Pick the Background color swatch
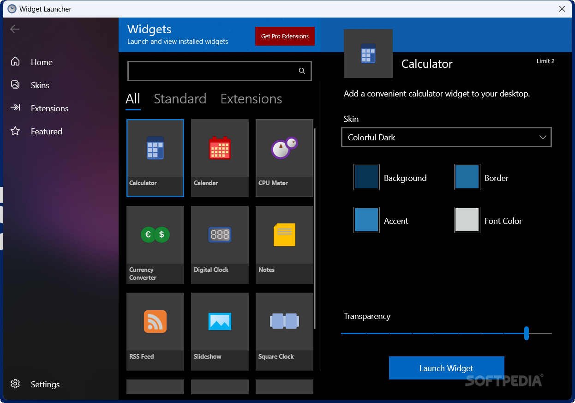 [366, 177]
